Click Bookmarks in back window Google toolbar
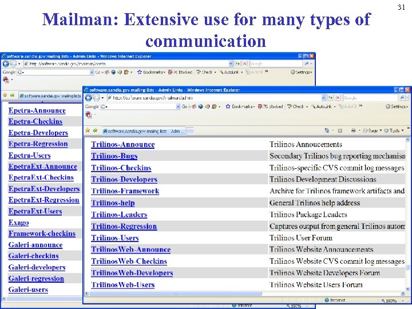 tap(151, 72)
